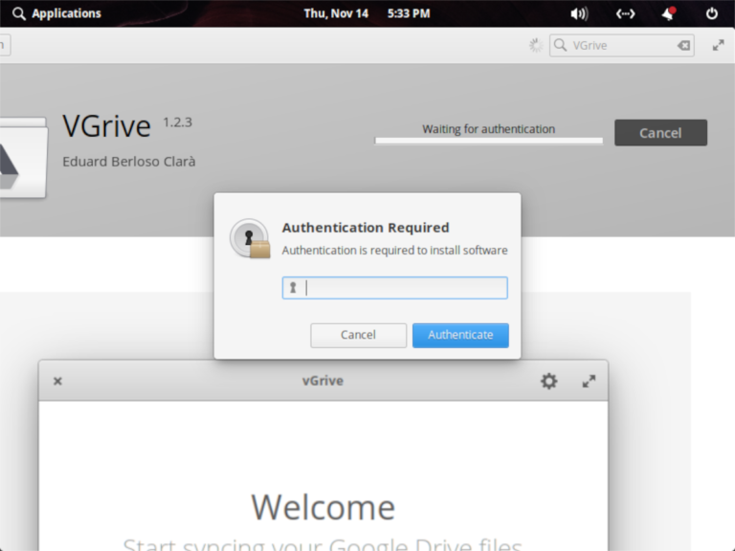Click the VGrive app title
Screen dimensions: 735x551
(x=107, y=126)
